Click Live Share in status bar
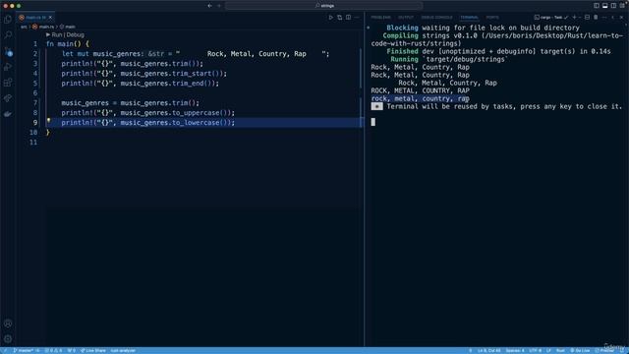The image size is (629, 354). pos(93,350)
